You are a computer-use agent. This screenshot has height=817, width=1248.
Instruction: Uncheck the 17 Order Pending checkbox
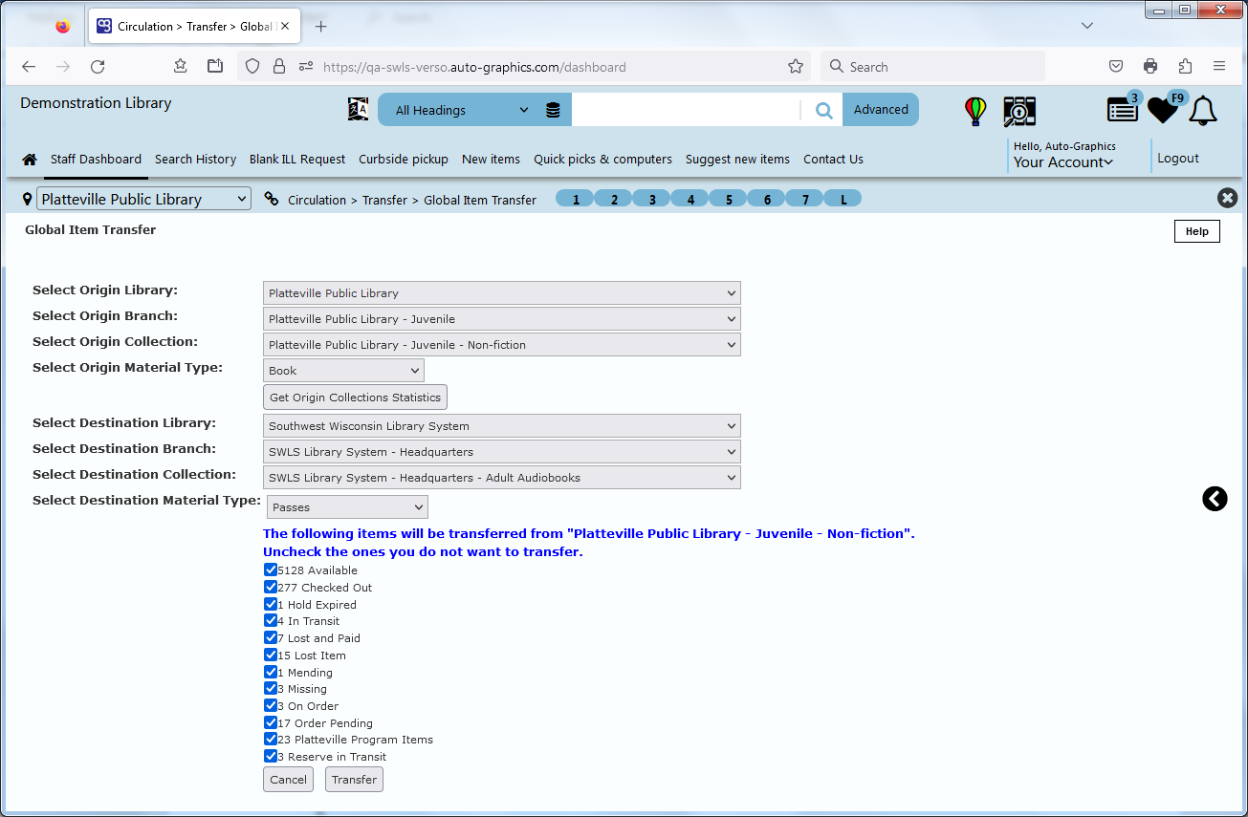click(x=271, y=723)
